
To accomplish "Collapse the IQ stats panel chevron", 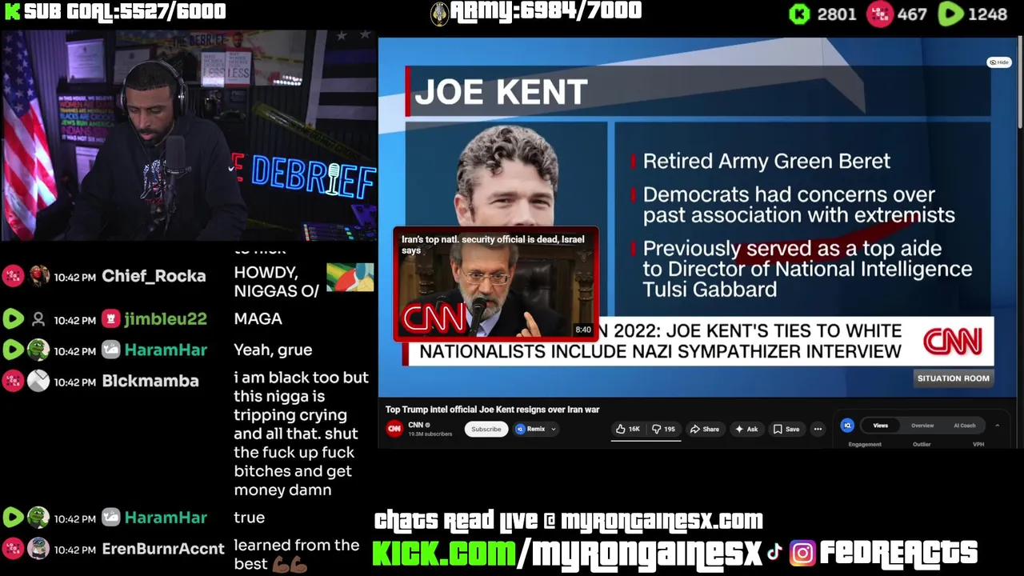I will (997, 426).
